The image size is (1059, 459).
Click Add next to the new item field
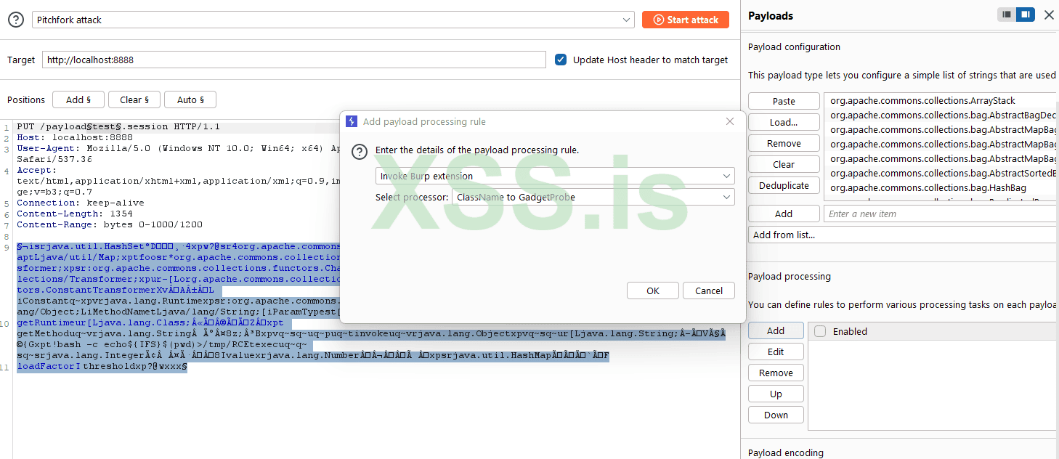click(x=784, y=214)
